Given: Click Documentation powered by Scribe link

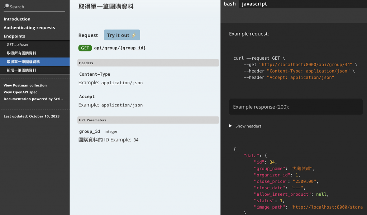Looking at the screenshot, I should click(x=33, y=99).
